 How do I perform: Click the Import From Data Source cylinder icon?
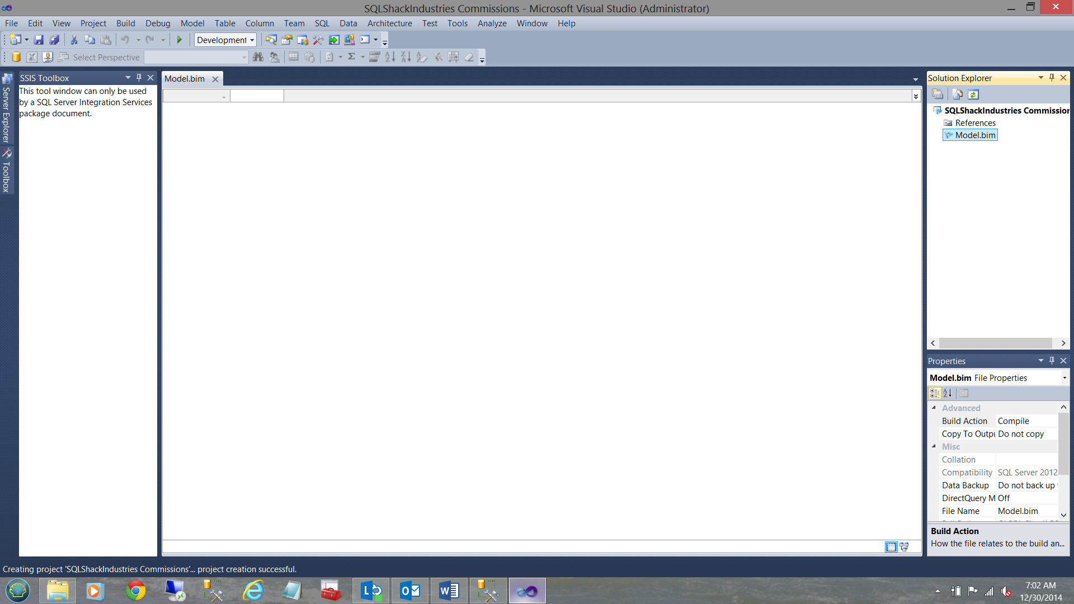point(16,57)
